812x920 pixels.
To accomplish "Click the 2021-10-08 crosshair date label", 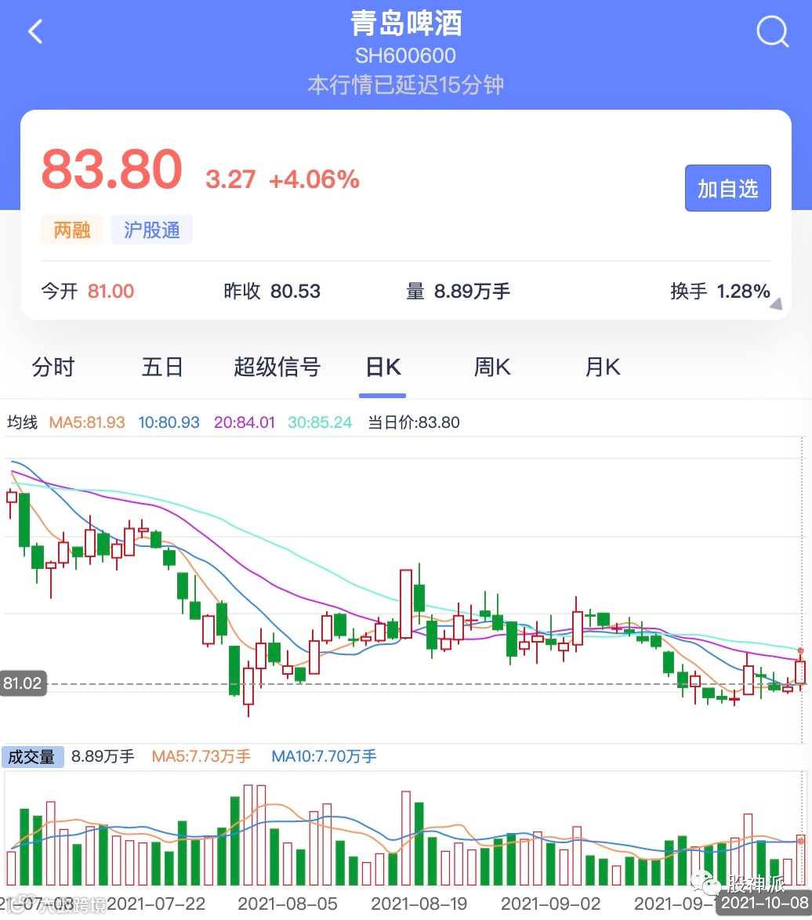I will (x=764, y=903).
